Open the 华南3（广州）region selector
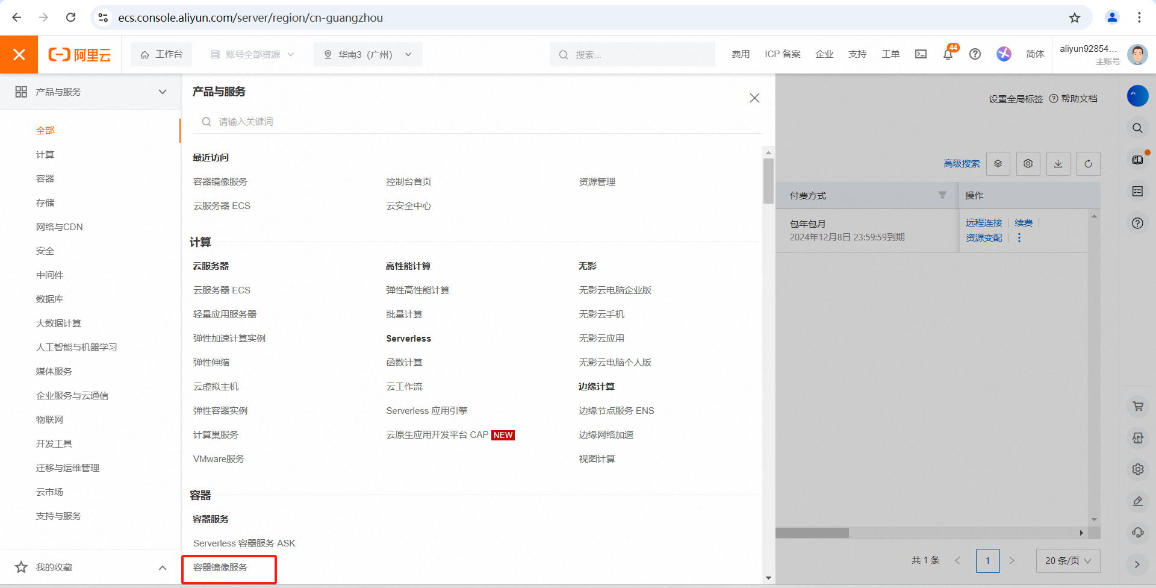The height and width of the screenshot is (588, 1156). [368, 54]
